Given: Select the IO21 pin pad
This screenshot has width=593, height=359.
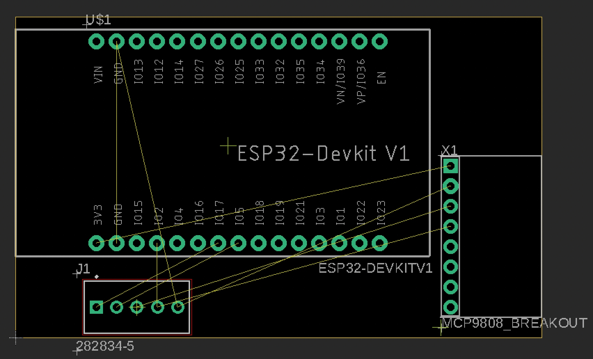Looking at the screenshot, I should (299, 243).
